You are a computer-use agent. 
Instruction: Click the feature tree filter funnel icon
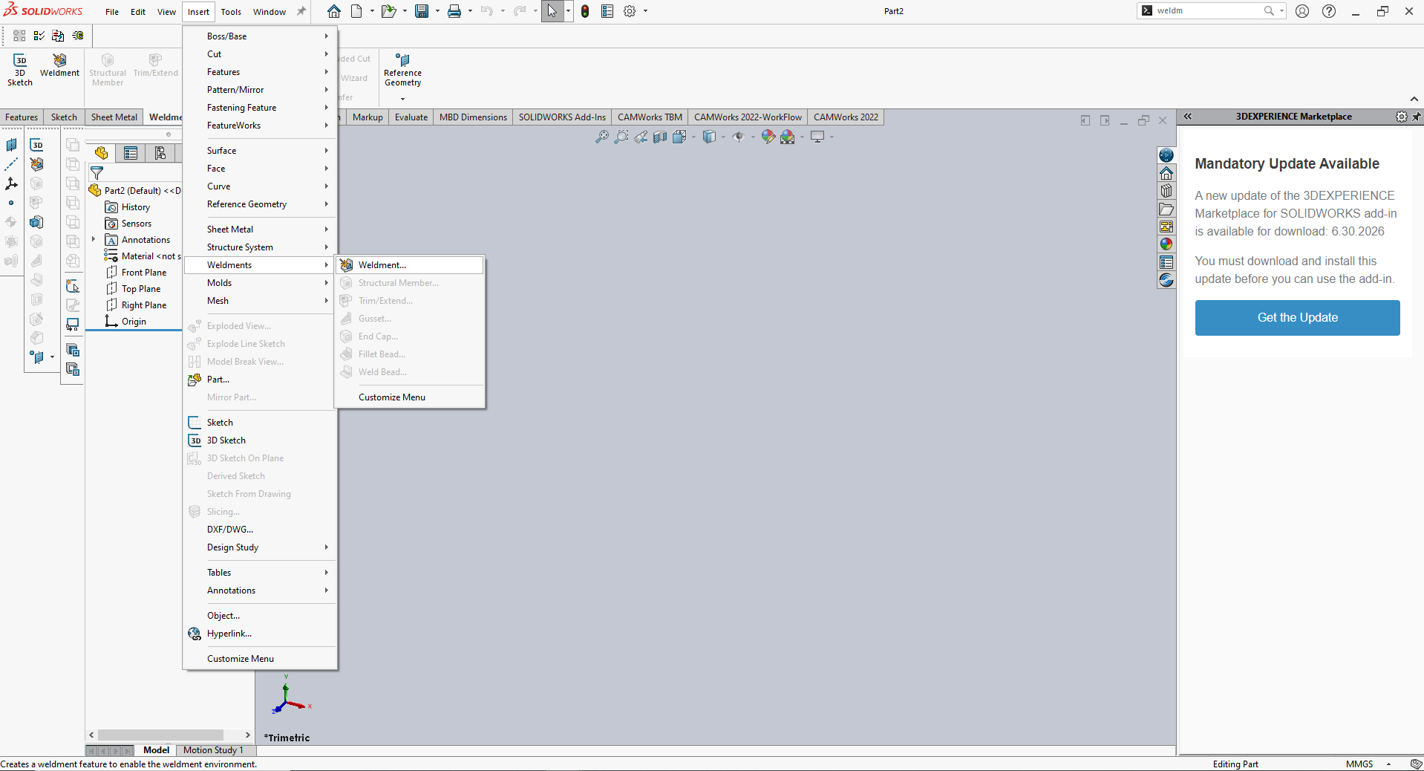[97, 173]
